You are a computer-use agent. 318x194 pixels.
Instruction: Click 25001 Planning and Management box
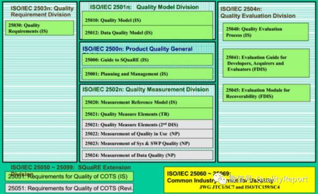(x=148, y=74)
